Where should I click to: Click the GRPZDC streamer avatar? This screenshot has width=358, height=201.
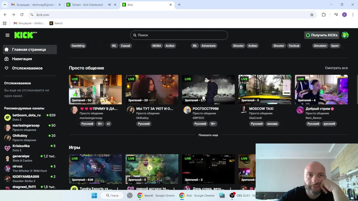click(x=187, y=110)
